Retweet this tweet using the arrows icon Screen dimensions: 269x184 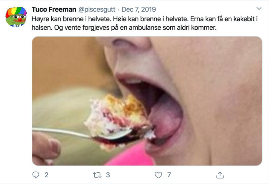[97, 175]
